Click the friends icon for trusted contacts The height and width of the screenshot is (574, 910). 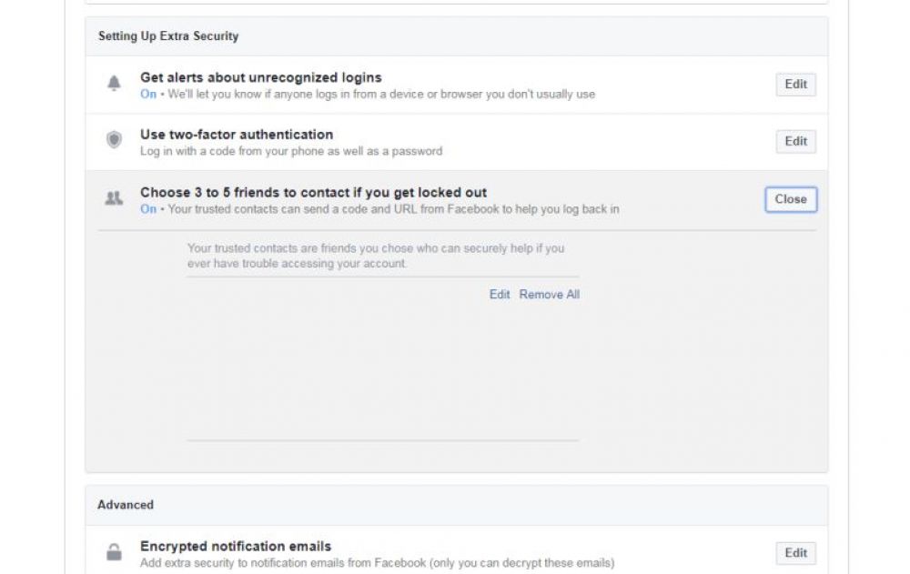[114, 198]
